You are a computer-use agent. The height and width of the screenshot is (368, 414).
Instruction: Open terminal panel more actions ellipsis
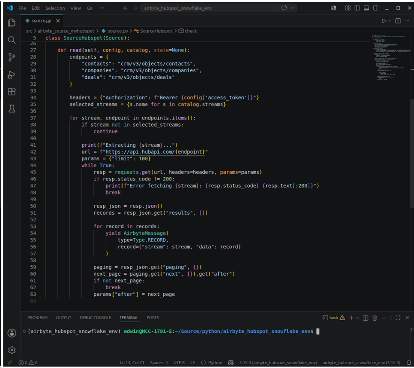[x=384, y=318]
